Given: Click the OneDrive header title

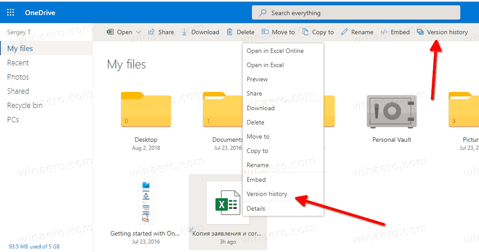Looking at the screenshot, I should coord(40,13).
